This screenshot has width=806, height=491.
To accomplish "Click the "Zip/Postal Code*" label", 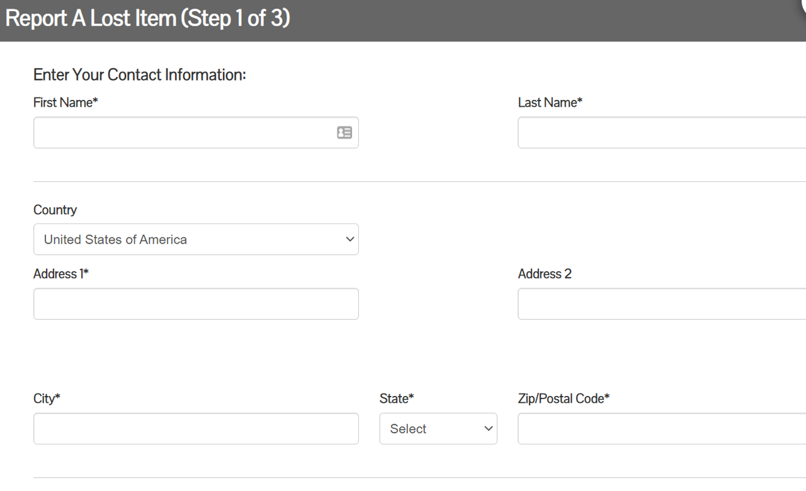I will [x=564, y=398].
